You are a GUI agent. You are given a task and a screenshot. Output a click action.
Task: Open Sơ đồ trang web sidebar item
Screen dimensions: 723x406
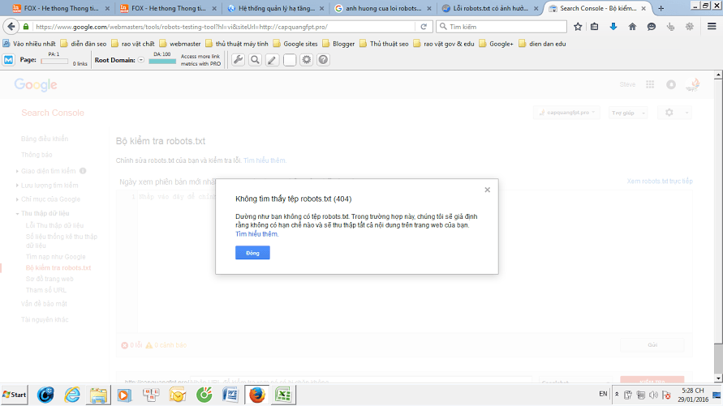click(x=49, y=279)
